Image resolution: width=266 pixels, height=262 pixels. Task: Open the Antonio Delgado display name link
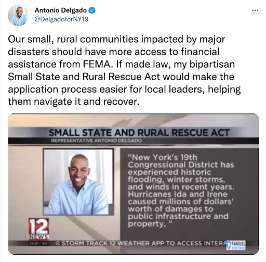pyautogui.click(x=61, y=10)
